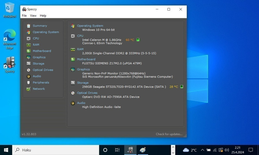Select the Speccy desktop shortcut
The height and width of the screenshot is (155, 259).
[x=9, y=65]
